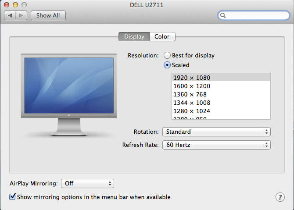294x210 pixels.
Task: Choose 1280 × 1024 resolution
Action: click(221, 111)
